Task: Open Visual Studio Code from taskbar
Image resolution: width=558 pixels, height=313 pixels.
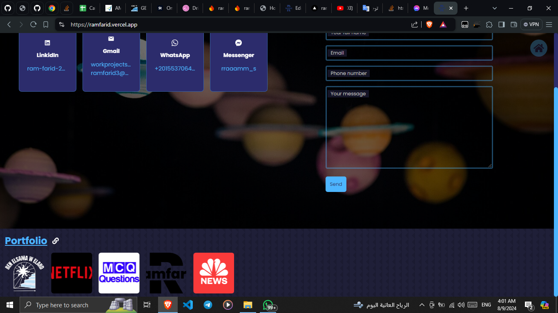Action: click(x=188, y=305)
